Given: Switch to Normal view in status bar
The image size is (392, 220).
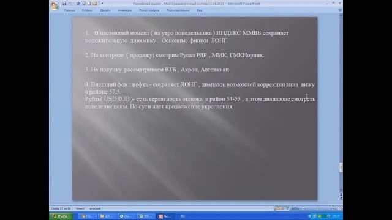Looking at the screenshot, I should coord(277,208).
